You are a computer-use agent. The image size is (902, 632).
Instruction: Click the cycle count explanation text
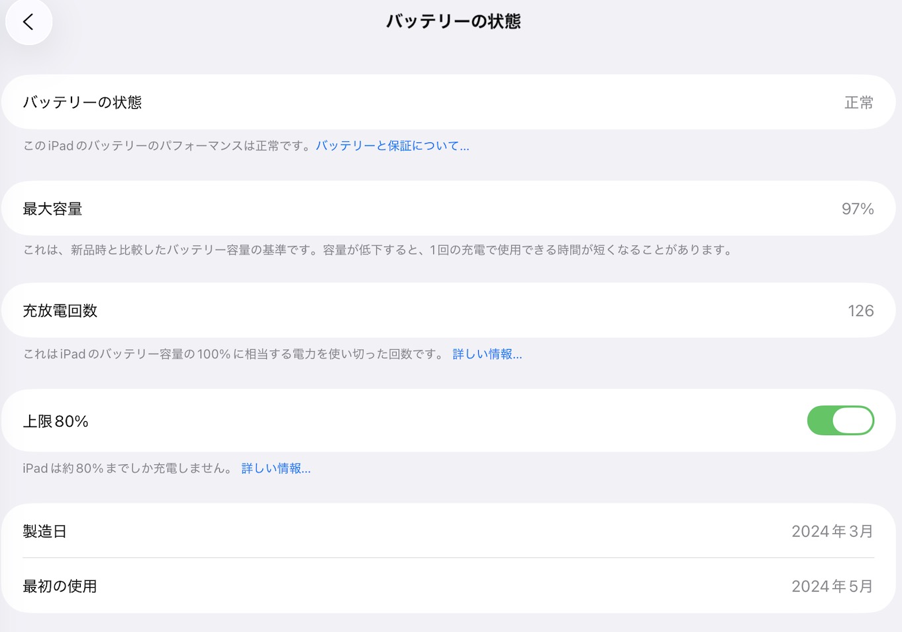click(233, 354)
